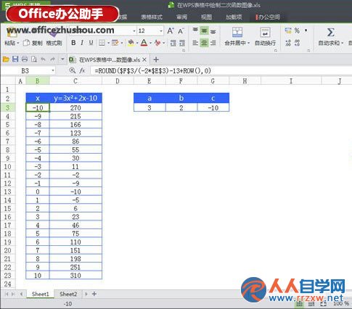Click the AutoSum sigma icon
The width and height of the screenshot is (352, 309).
pyautogui.click(x=330, y=33)
